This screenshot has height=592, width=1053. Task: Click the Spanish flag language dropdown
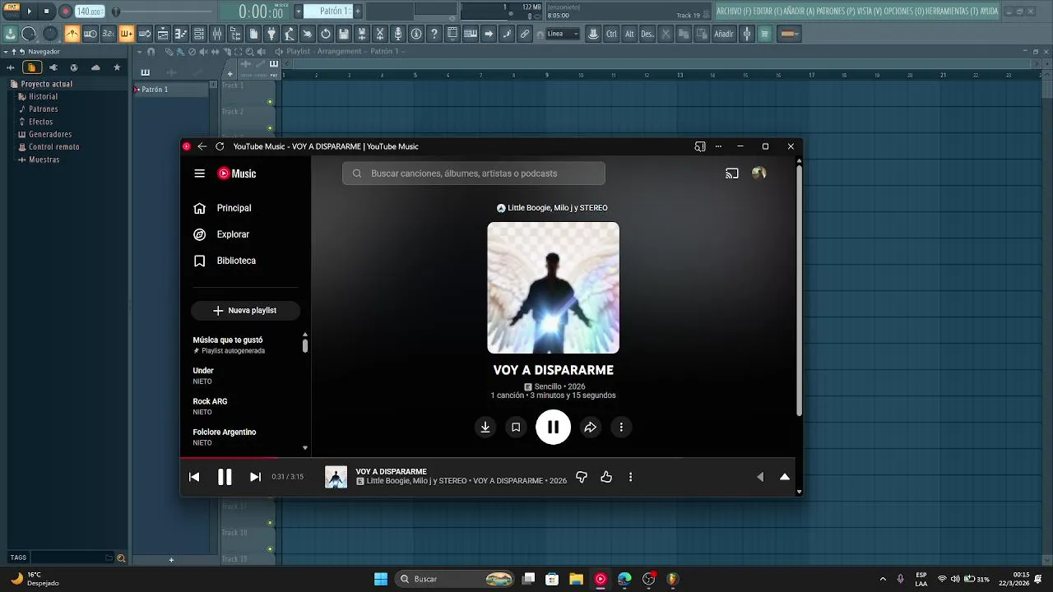pyautogui.click(x=788, y=34)
